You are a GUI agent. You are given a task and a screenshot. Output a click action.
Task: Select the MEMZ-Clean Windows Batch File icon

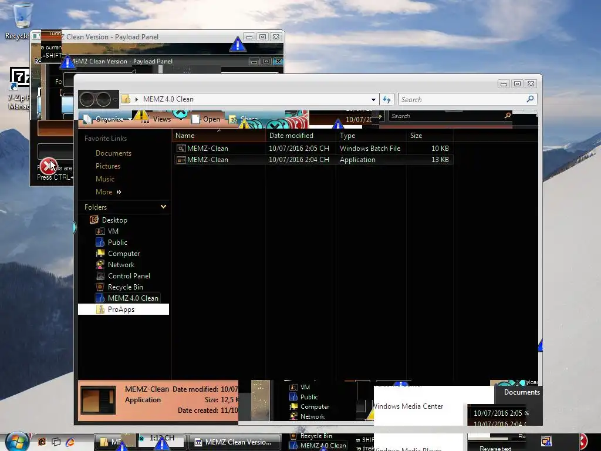(181, 149)
